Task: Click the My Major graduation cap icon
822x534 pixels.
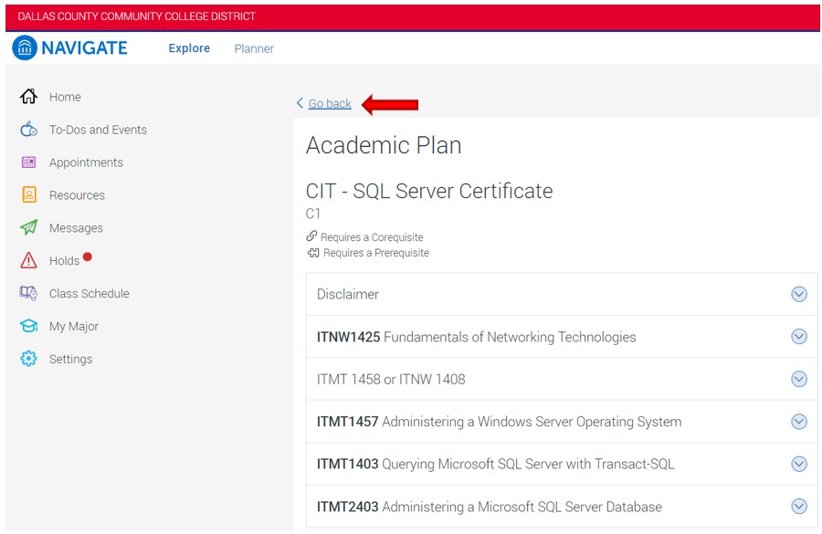Action: (28, 327)
